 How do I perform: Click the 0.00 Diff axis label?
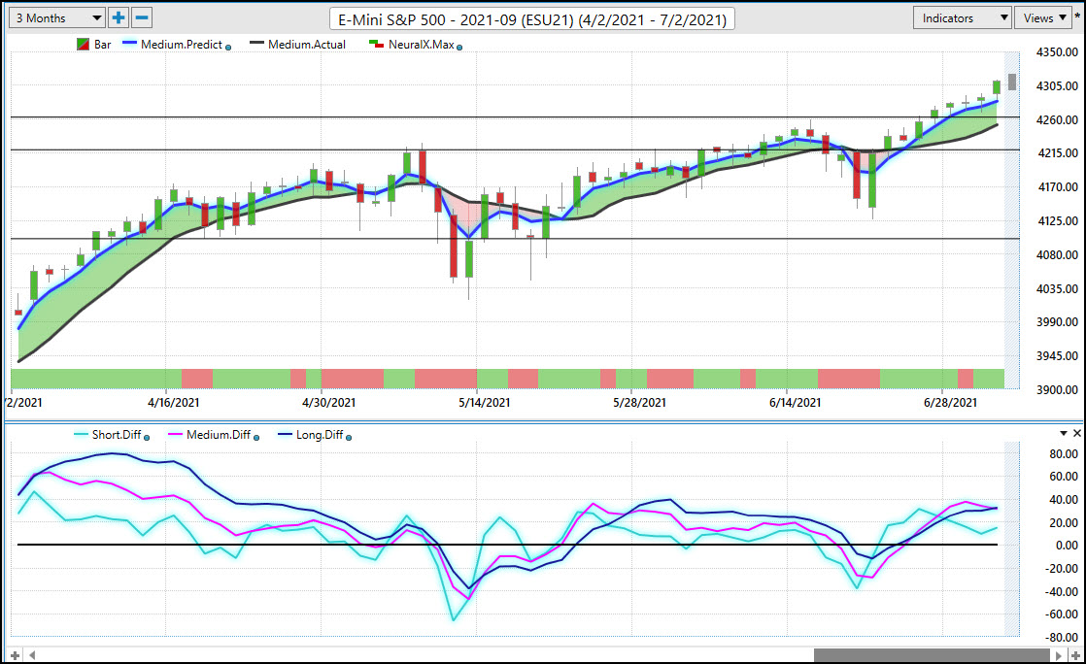point(1067,545)
